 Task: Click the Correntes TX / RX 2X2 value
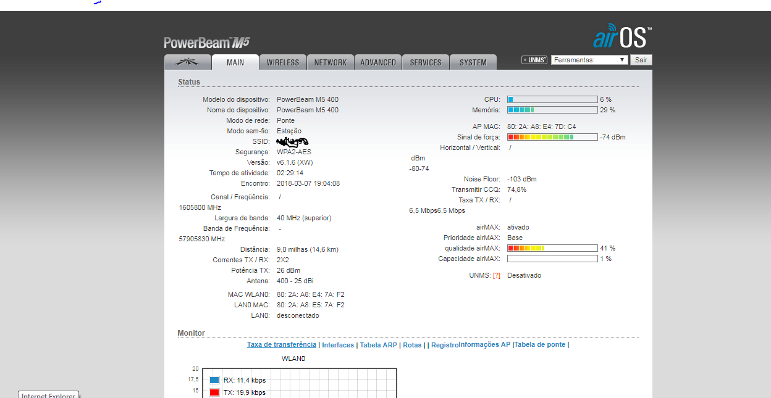pos(283,260)
